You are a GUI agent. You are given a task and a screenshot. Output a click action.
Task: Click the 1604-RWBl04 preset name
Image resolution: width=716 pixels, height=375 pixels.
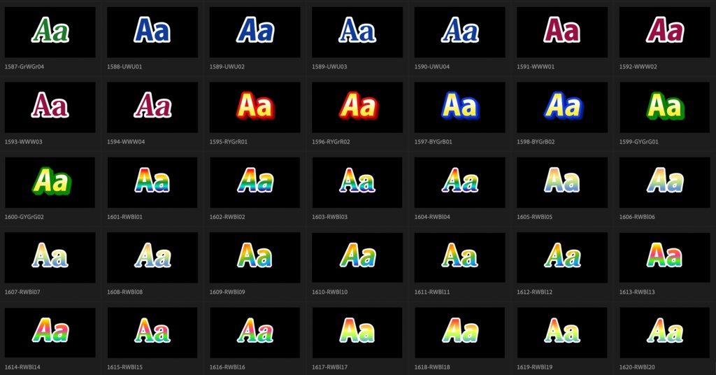(432, 217)
